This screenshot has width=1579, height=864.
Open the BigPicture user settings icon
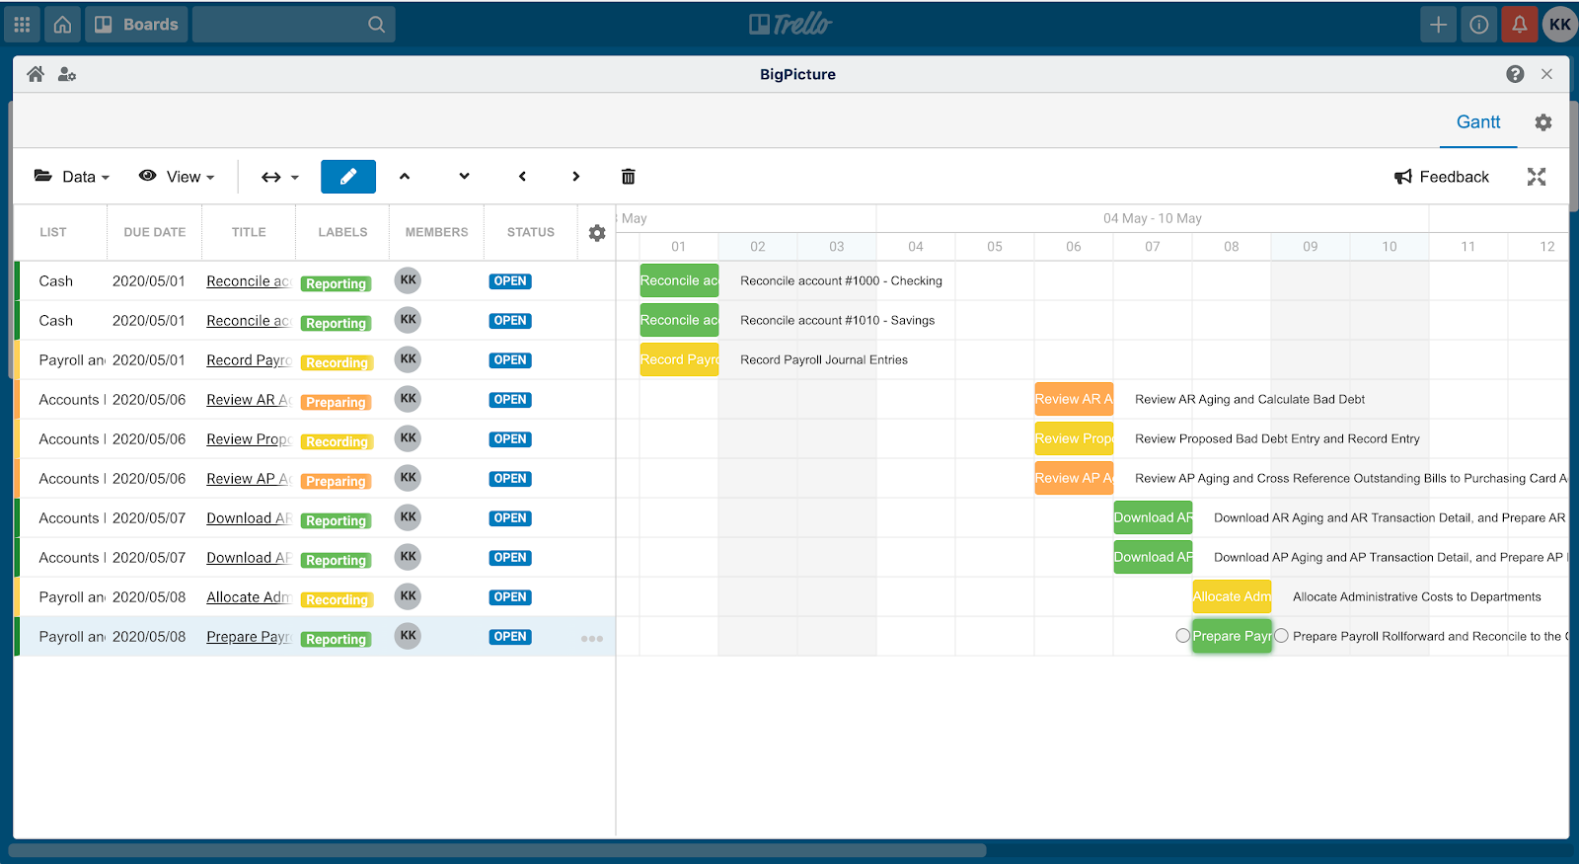point(67,74)
